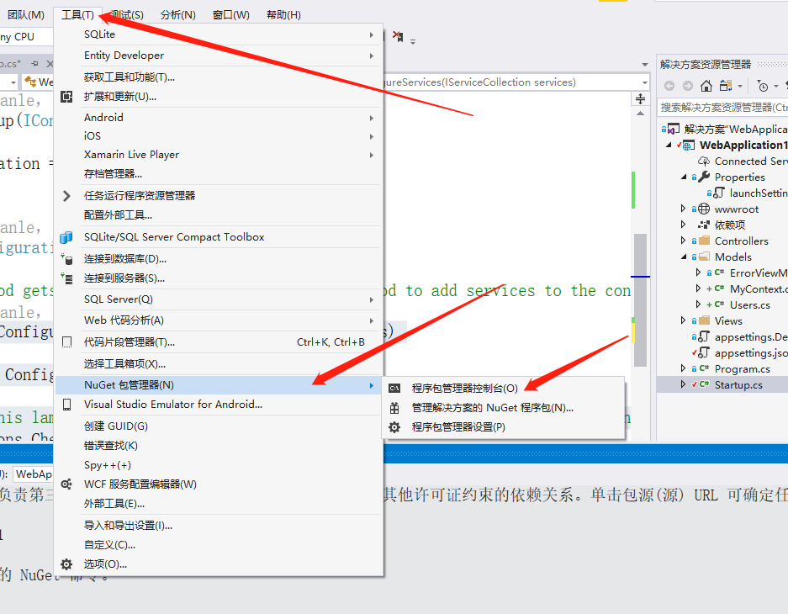This screenshot has height=614, width=788.
Task: Select the WebApplication1 project node
Action: point(743,146)
